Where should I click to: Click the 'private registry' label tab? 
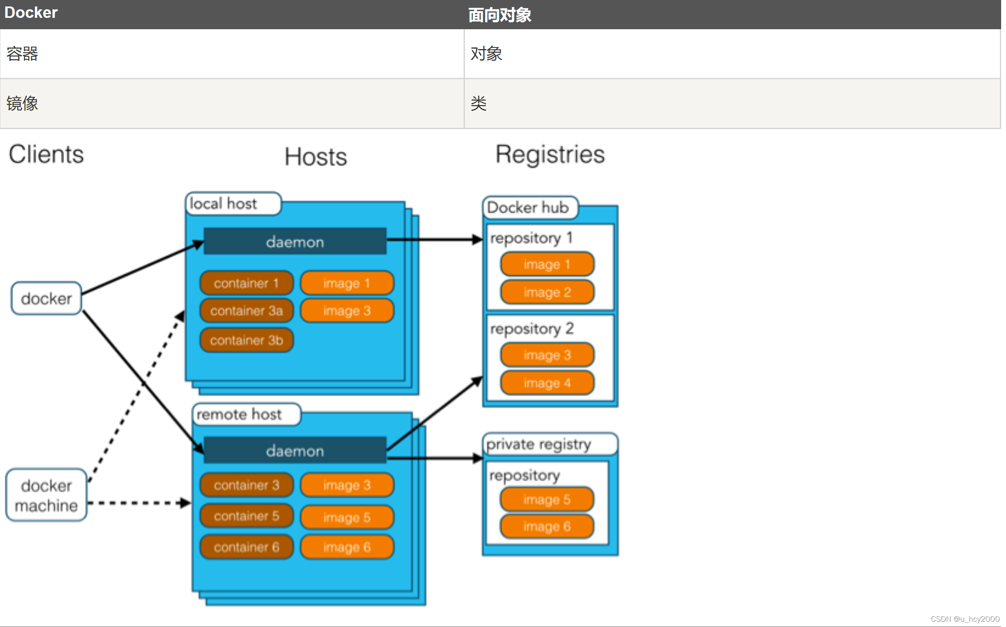coord(550,444)
